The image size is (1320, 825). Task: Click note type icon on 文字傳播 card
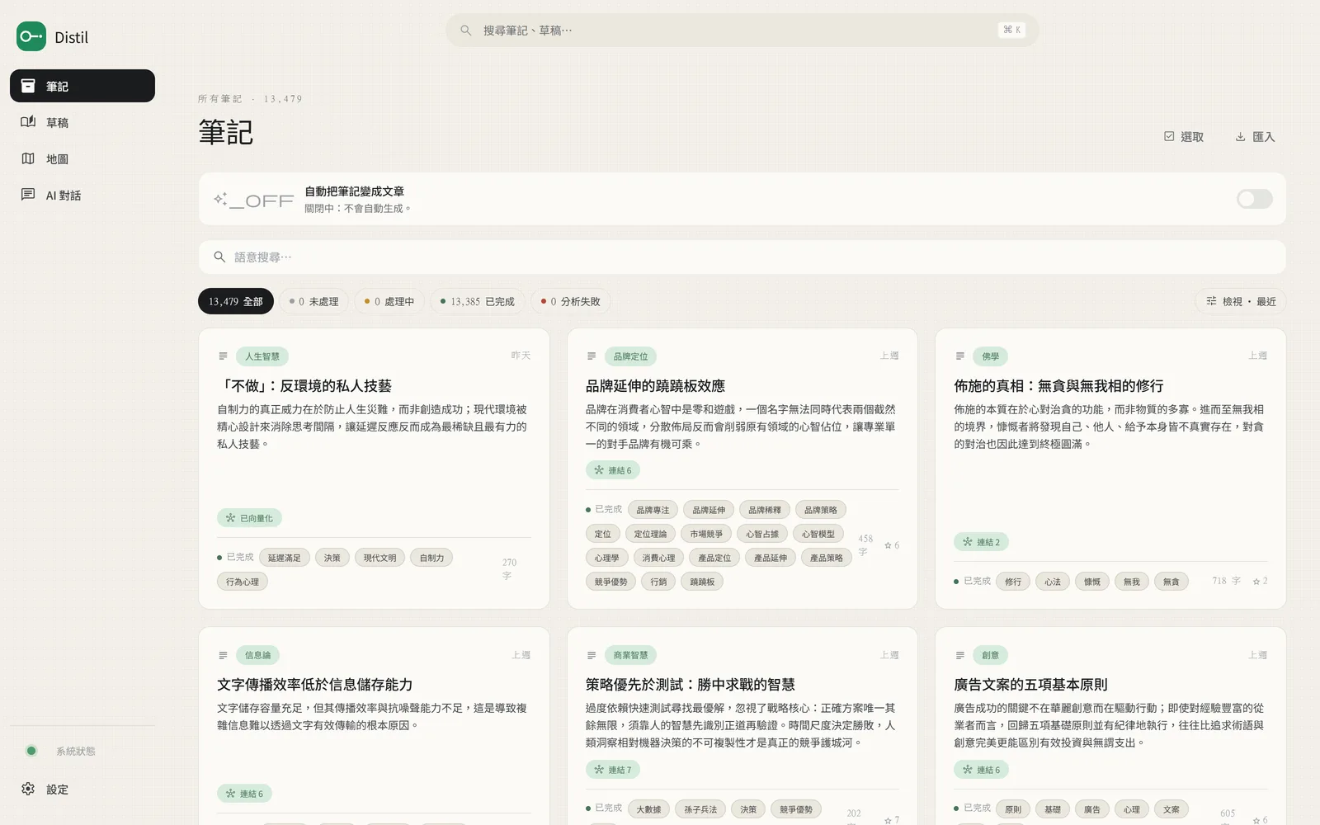(x=223, y=655)
